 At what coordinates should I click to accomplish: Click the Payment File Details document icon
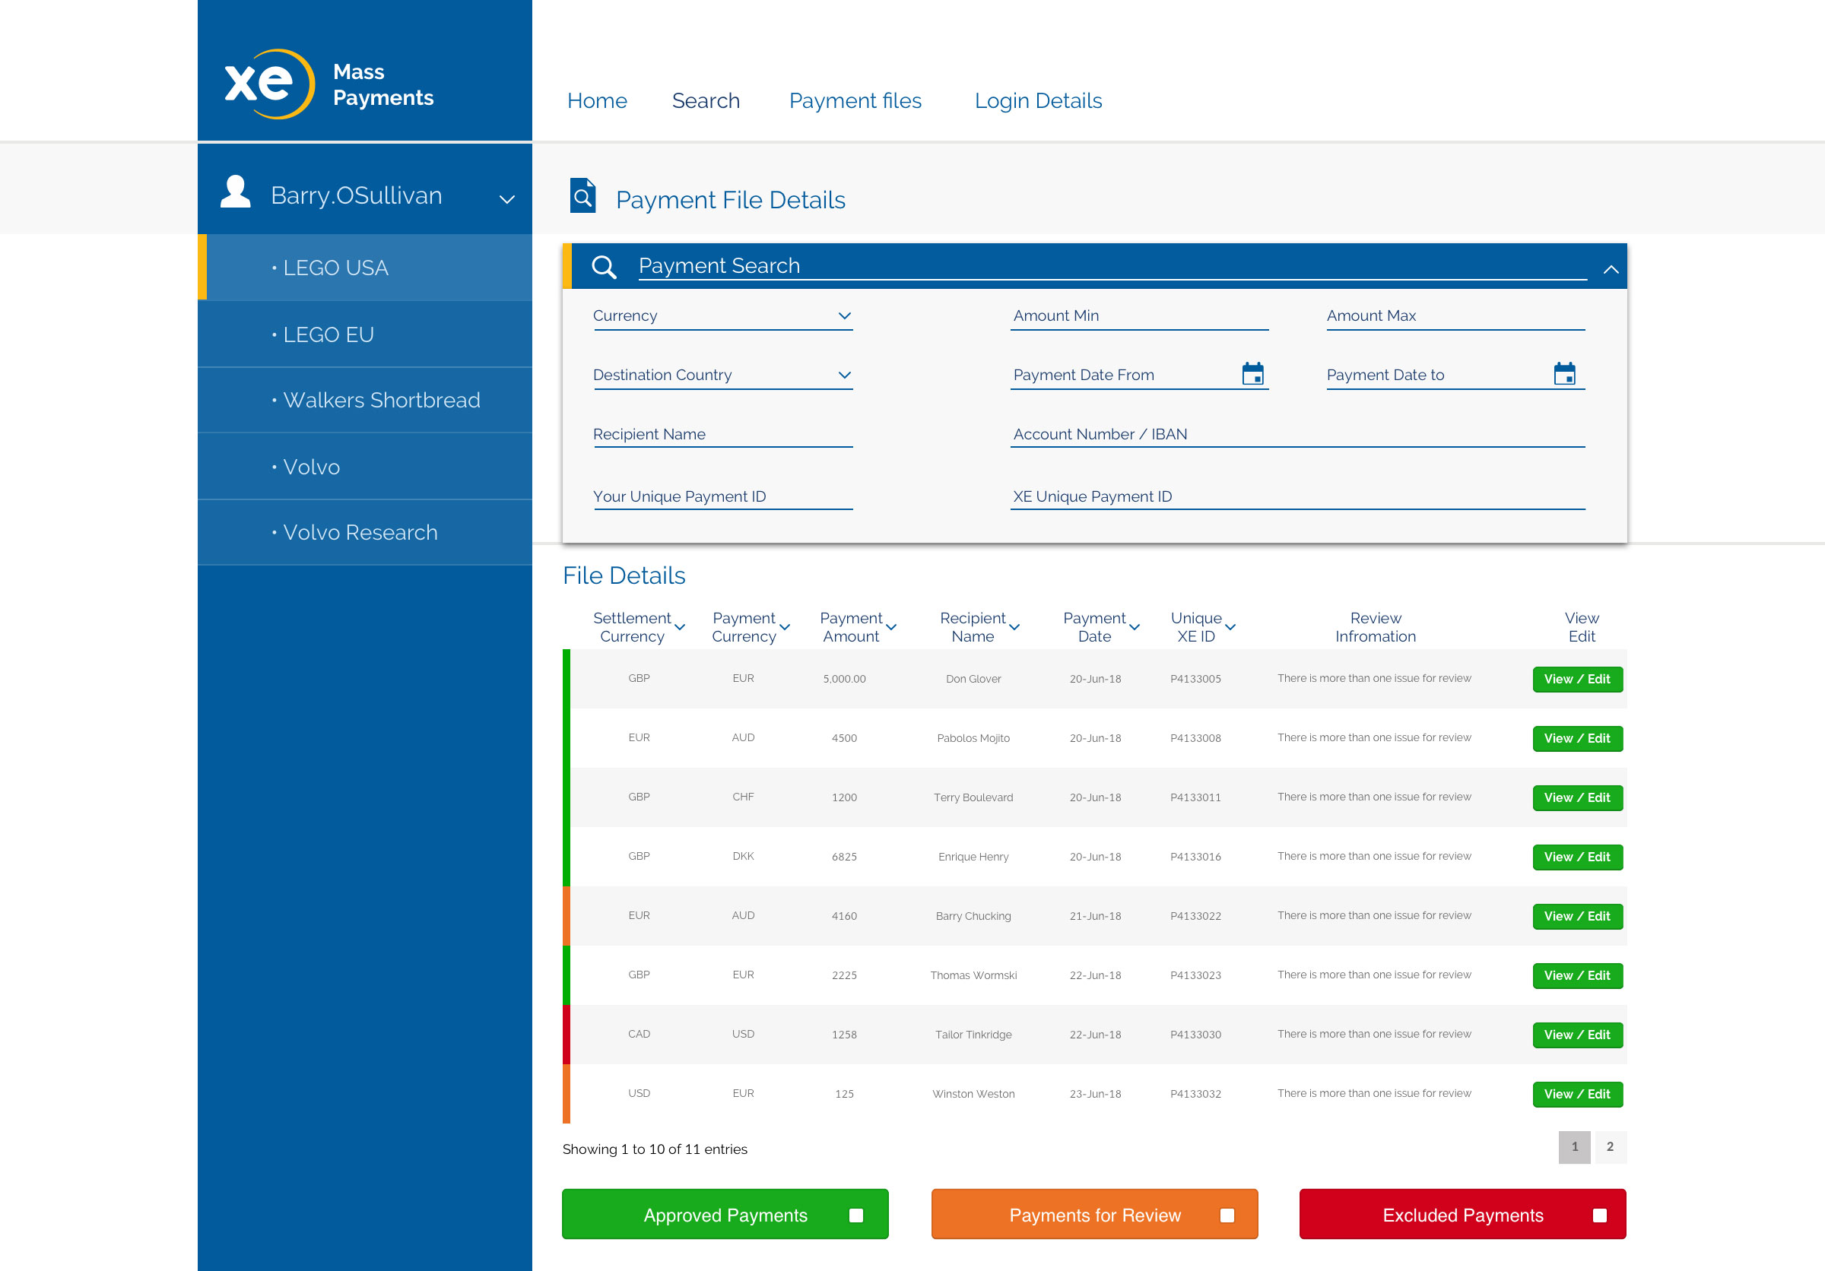pyautogui.click(x=582, y=196)
